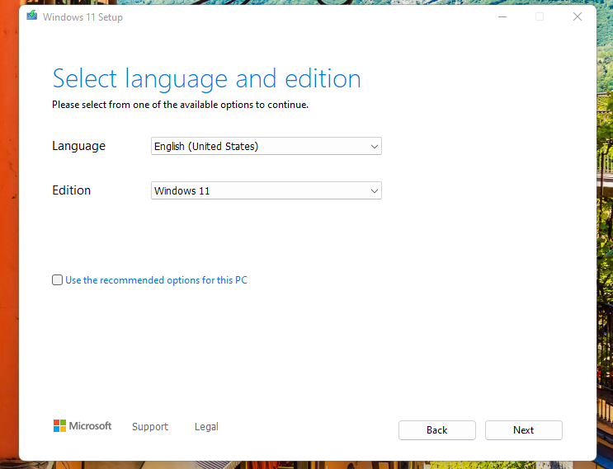613x469 pixels.
Task: Click the Windows 11 Setup title bar icon
Action: pos(31,16)
